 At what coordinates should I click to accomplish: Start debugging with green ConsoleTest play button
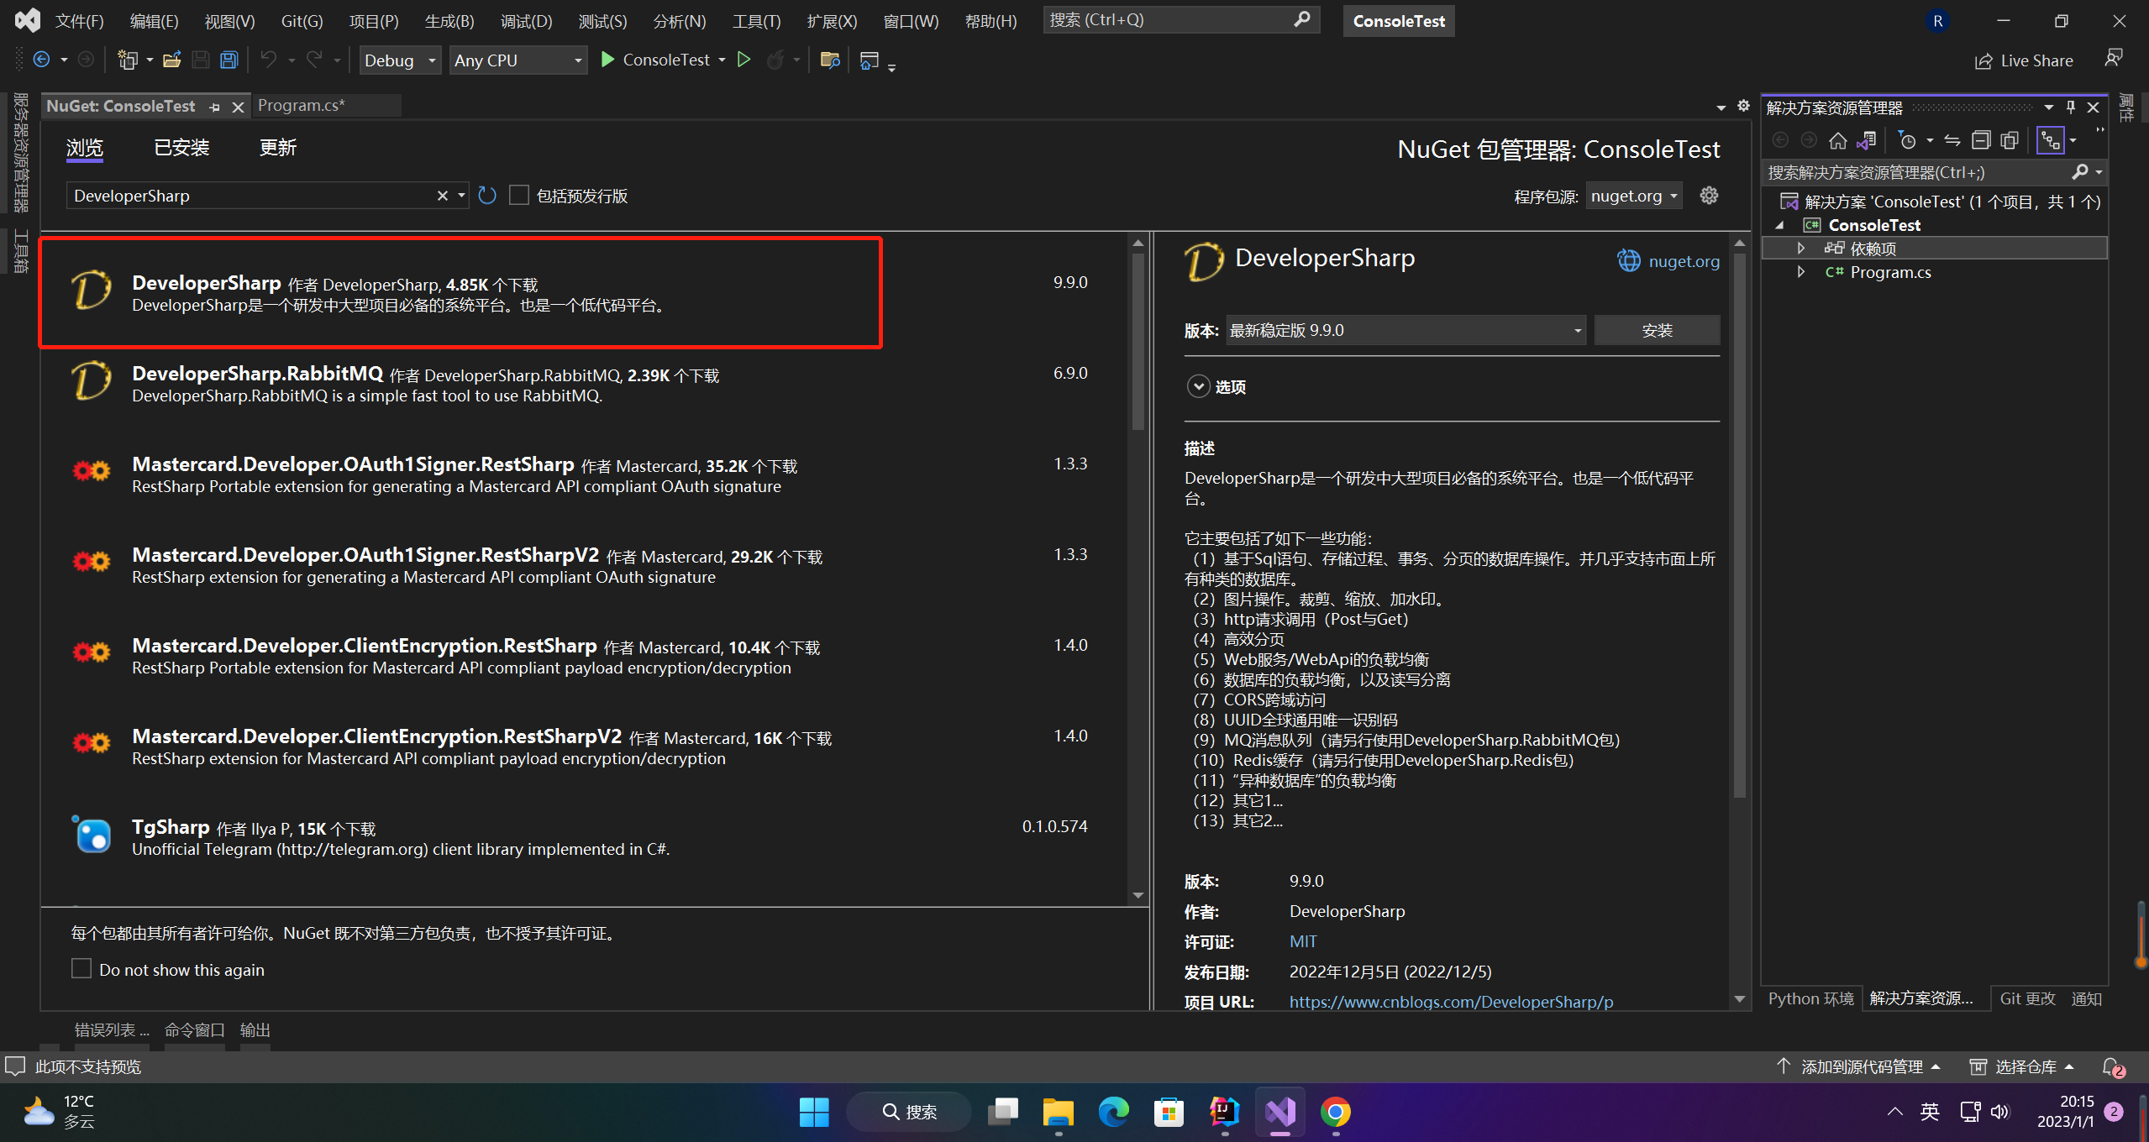click(x=655, y=60)
